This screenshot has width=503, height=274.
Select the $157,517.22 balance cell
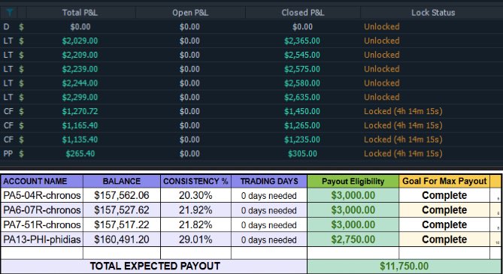pyautogui.click(x=122, y=224)
